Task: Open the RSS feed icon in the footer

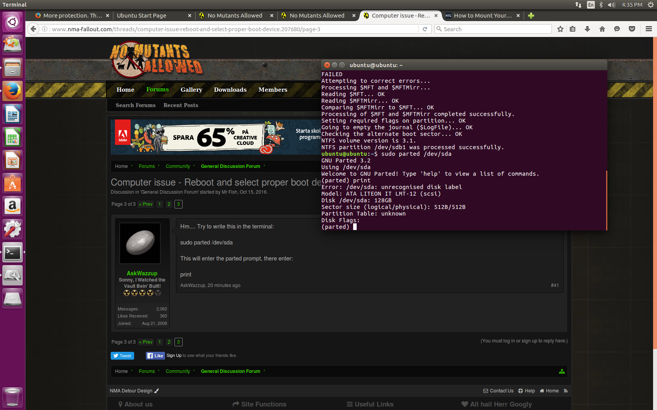Action: point(565,391)
